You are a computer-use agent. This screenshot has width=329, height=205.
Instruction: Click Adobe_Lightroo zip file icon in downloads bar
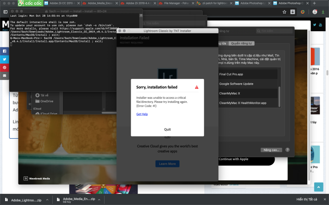[6, 200]
